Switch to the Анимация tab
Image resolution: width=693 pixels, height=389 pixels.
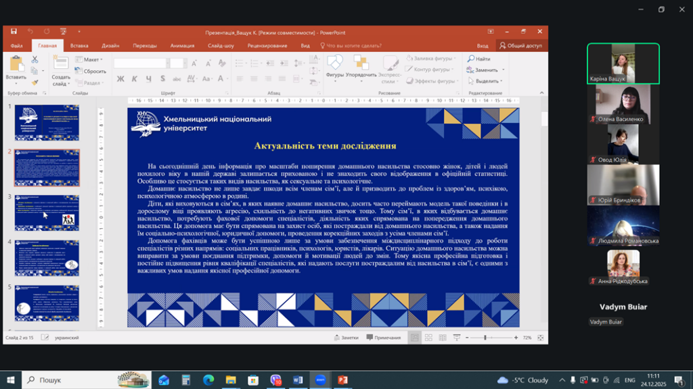(182, 46)
